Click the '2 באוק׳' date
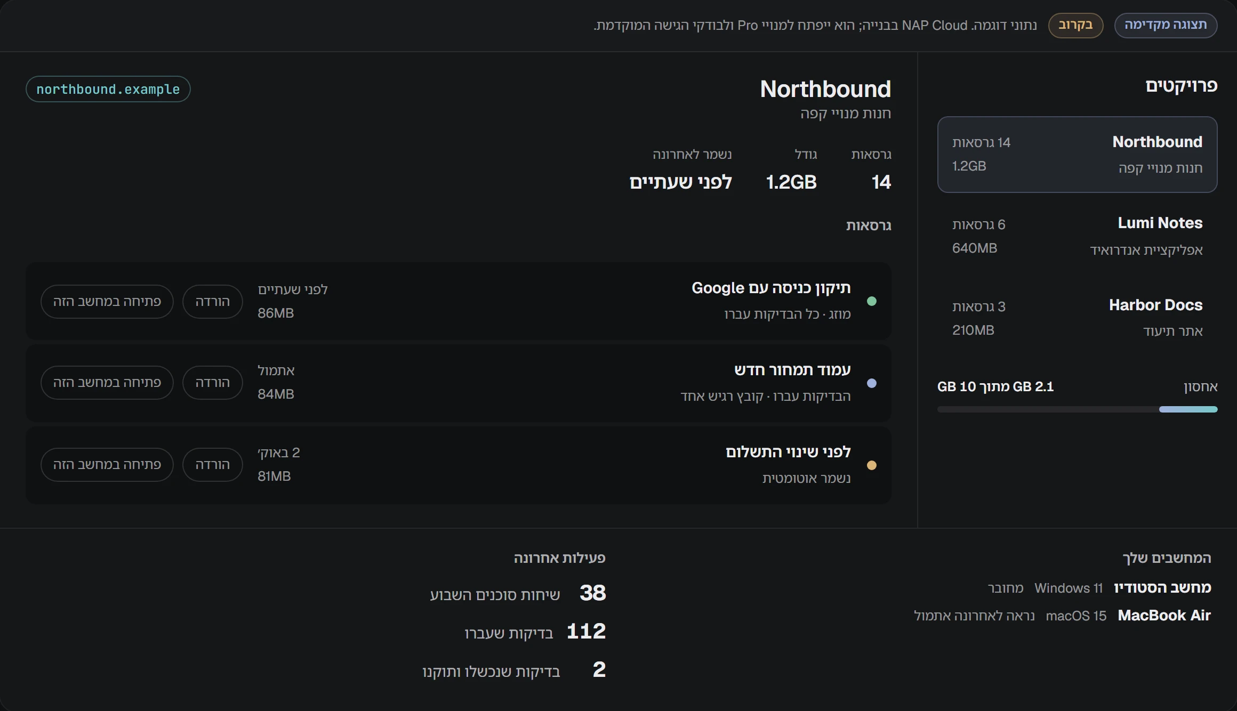Viewport: 1237px width, 711px height. coord(279,453)
